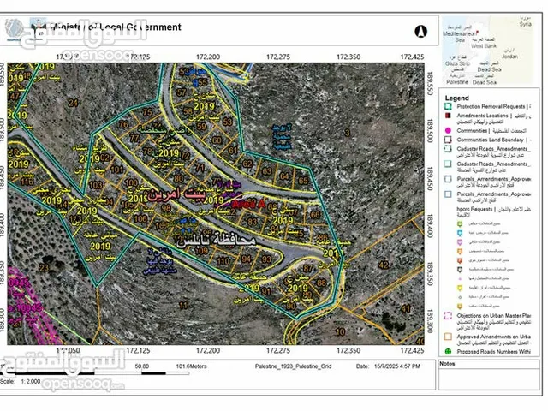Click the Jordan label on locator map

click(509, 57)
